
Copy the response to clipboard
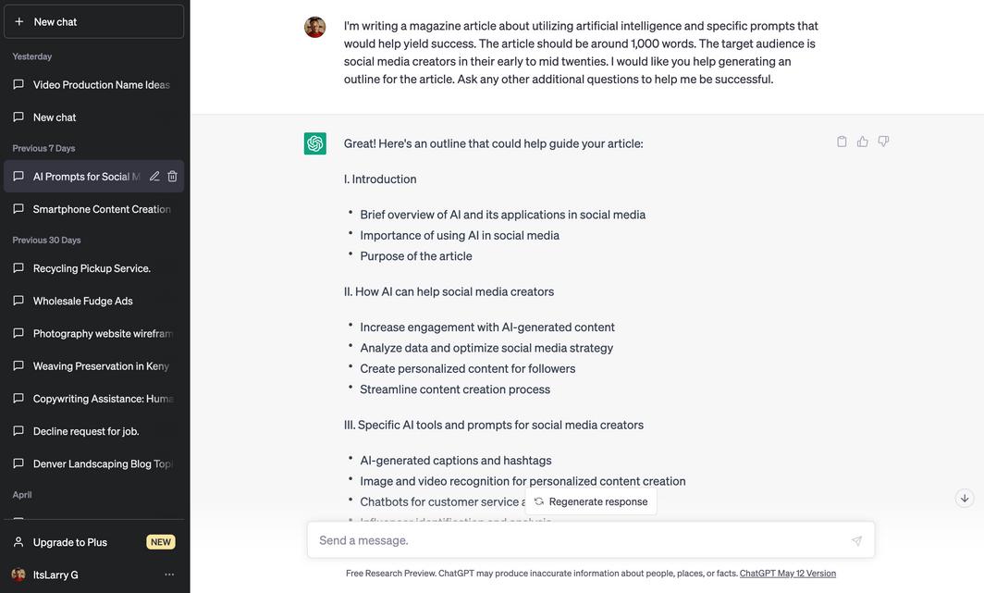click(x=842, y=142)
